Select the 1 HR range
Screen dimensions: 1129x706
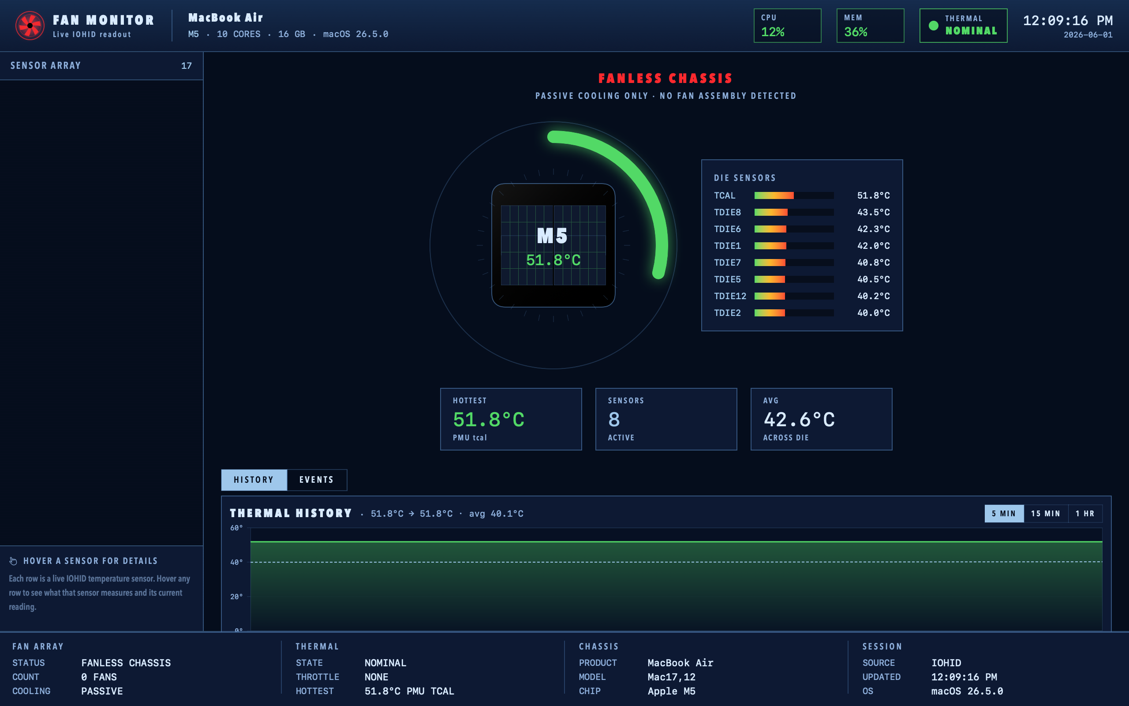tap(1085, 514)
